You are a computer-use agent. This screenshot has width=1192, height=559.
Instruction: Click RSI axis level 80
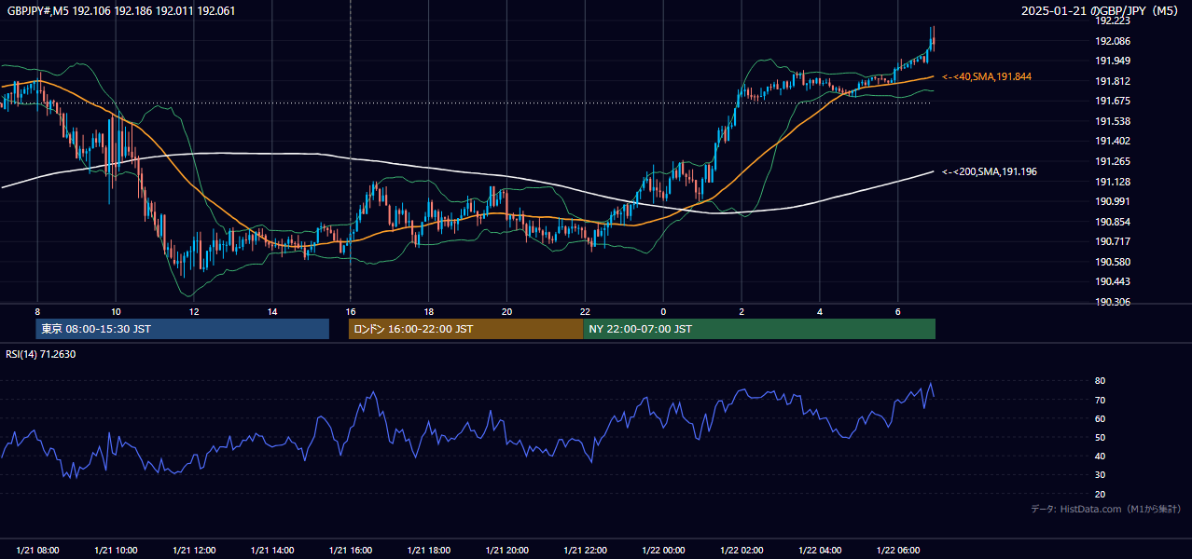click(x=1101, y=381)
